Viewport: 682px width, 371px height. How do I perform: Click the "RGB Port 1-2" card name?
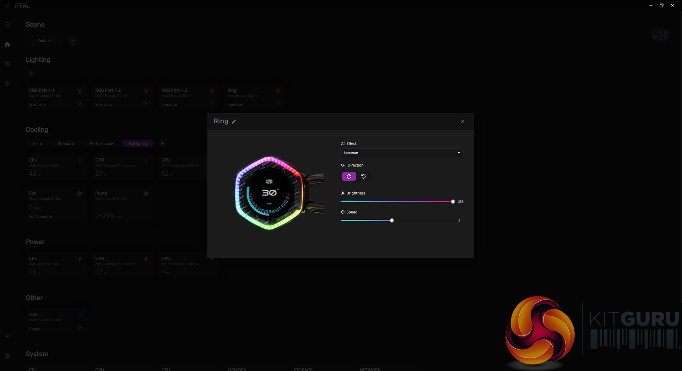[x=108, y=90]
